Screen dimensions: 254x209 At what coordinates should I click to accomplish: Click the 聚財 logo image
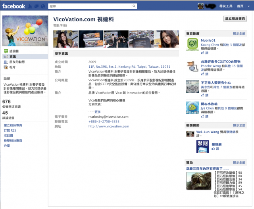pyautogui.click(x=203, y=146)
